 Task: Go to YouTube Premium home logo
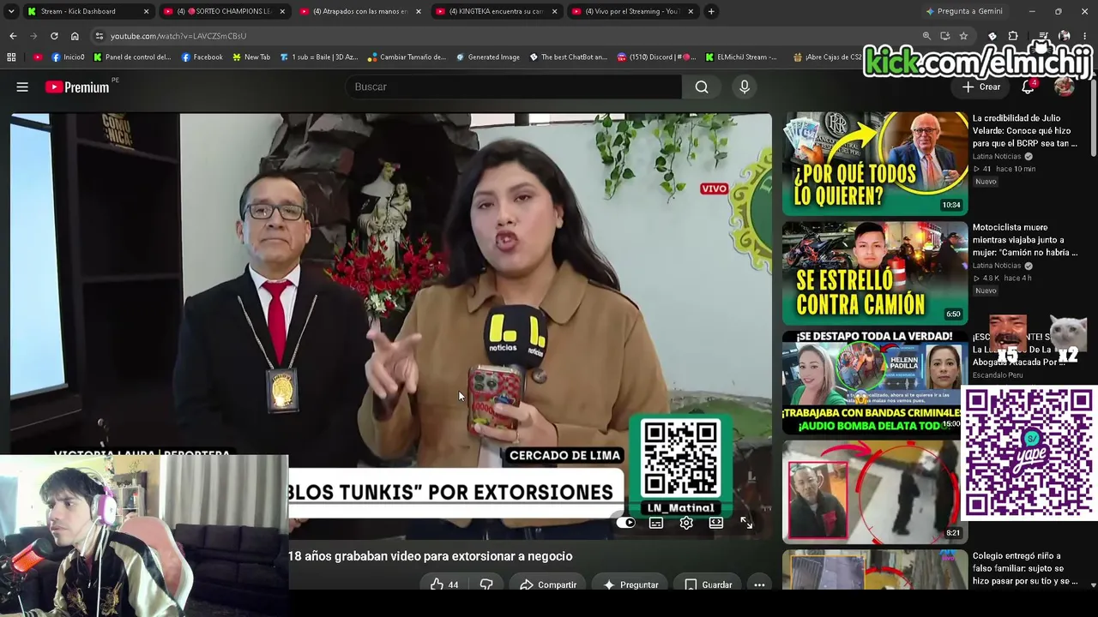pos(77,87)
